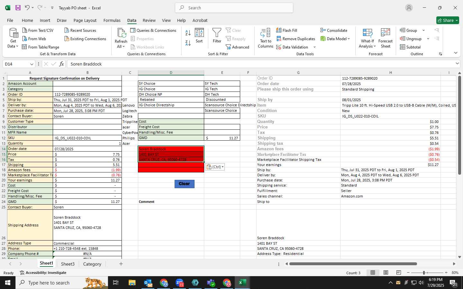Open Get Data tool
Image resolution: width=463 pixels, height=289 pixels.
13,38
